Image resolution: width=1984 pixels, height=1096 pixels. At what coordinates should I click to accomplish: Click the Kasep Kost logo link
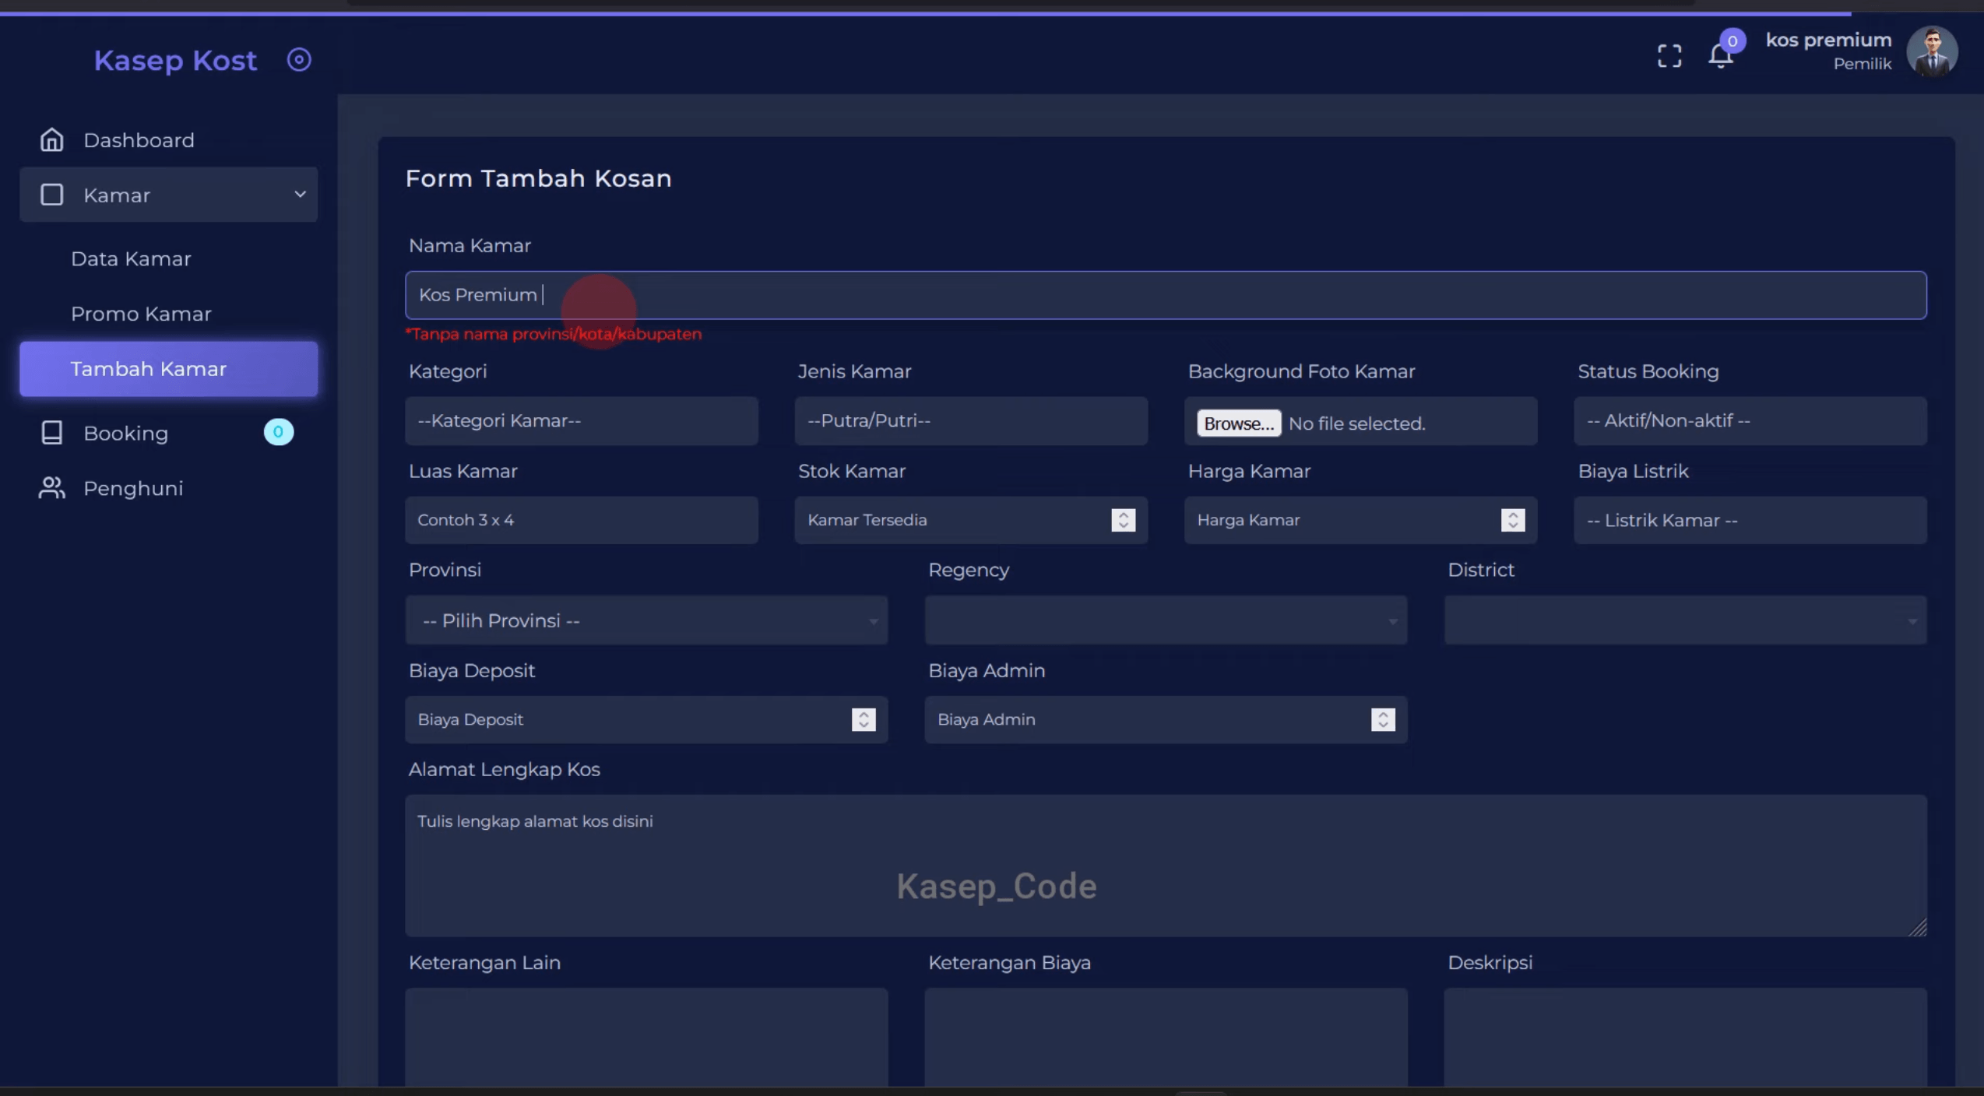(175, 61)
